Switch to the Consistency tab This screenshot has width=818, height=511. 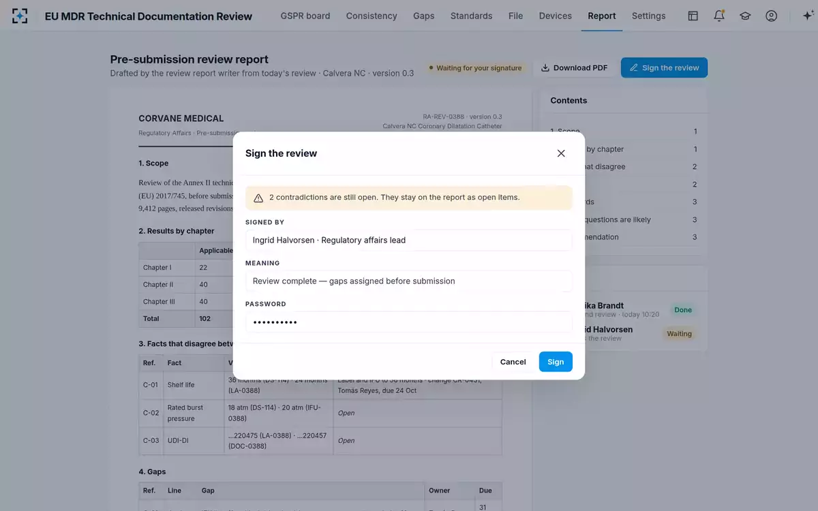(372, 16)
